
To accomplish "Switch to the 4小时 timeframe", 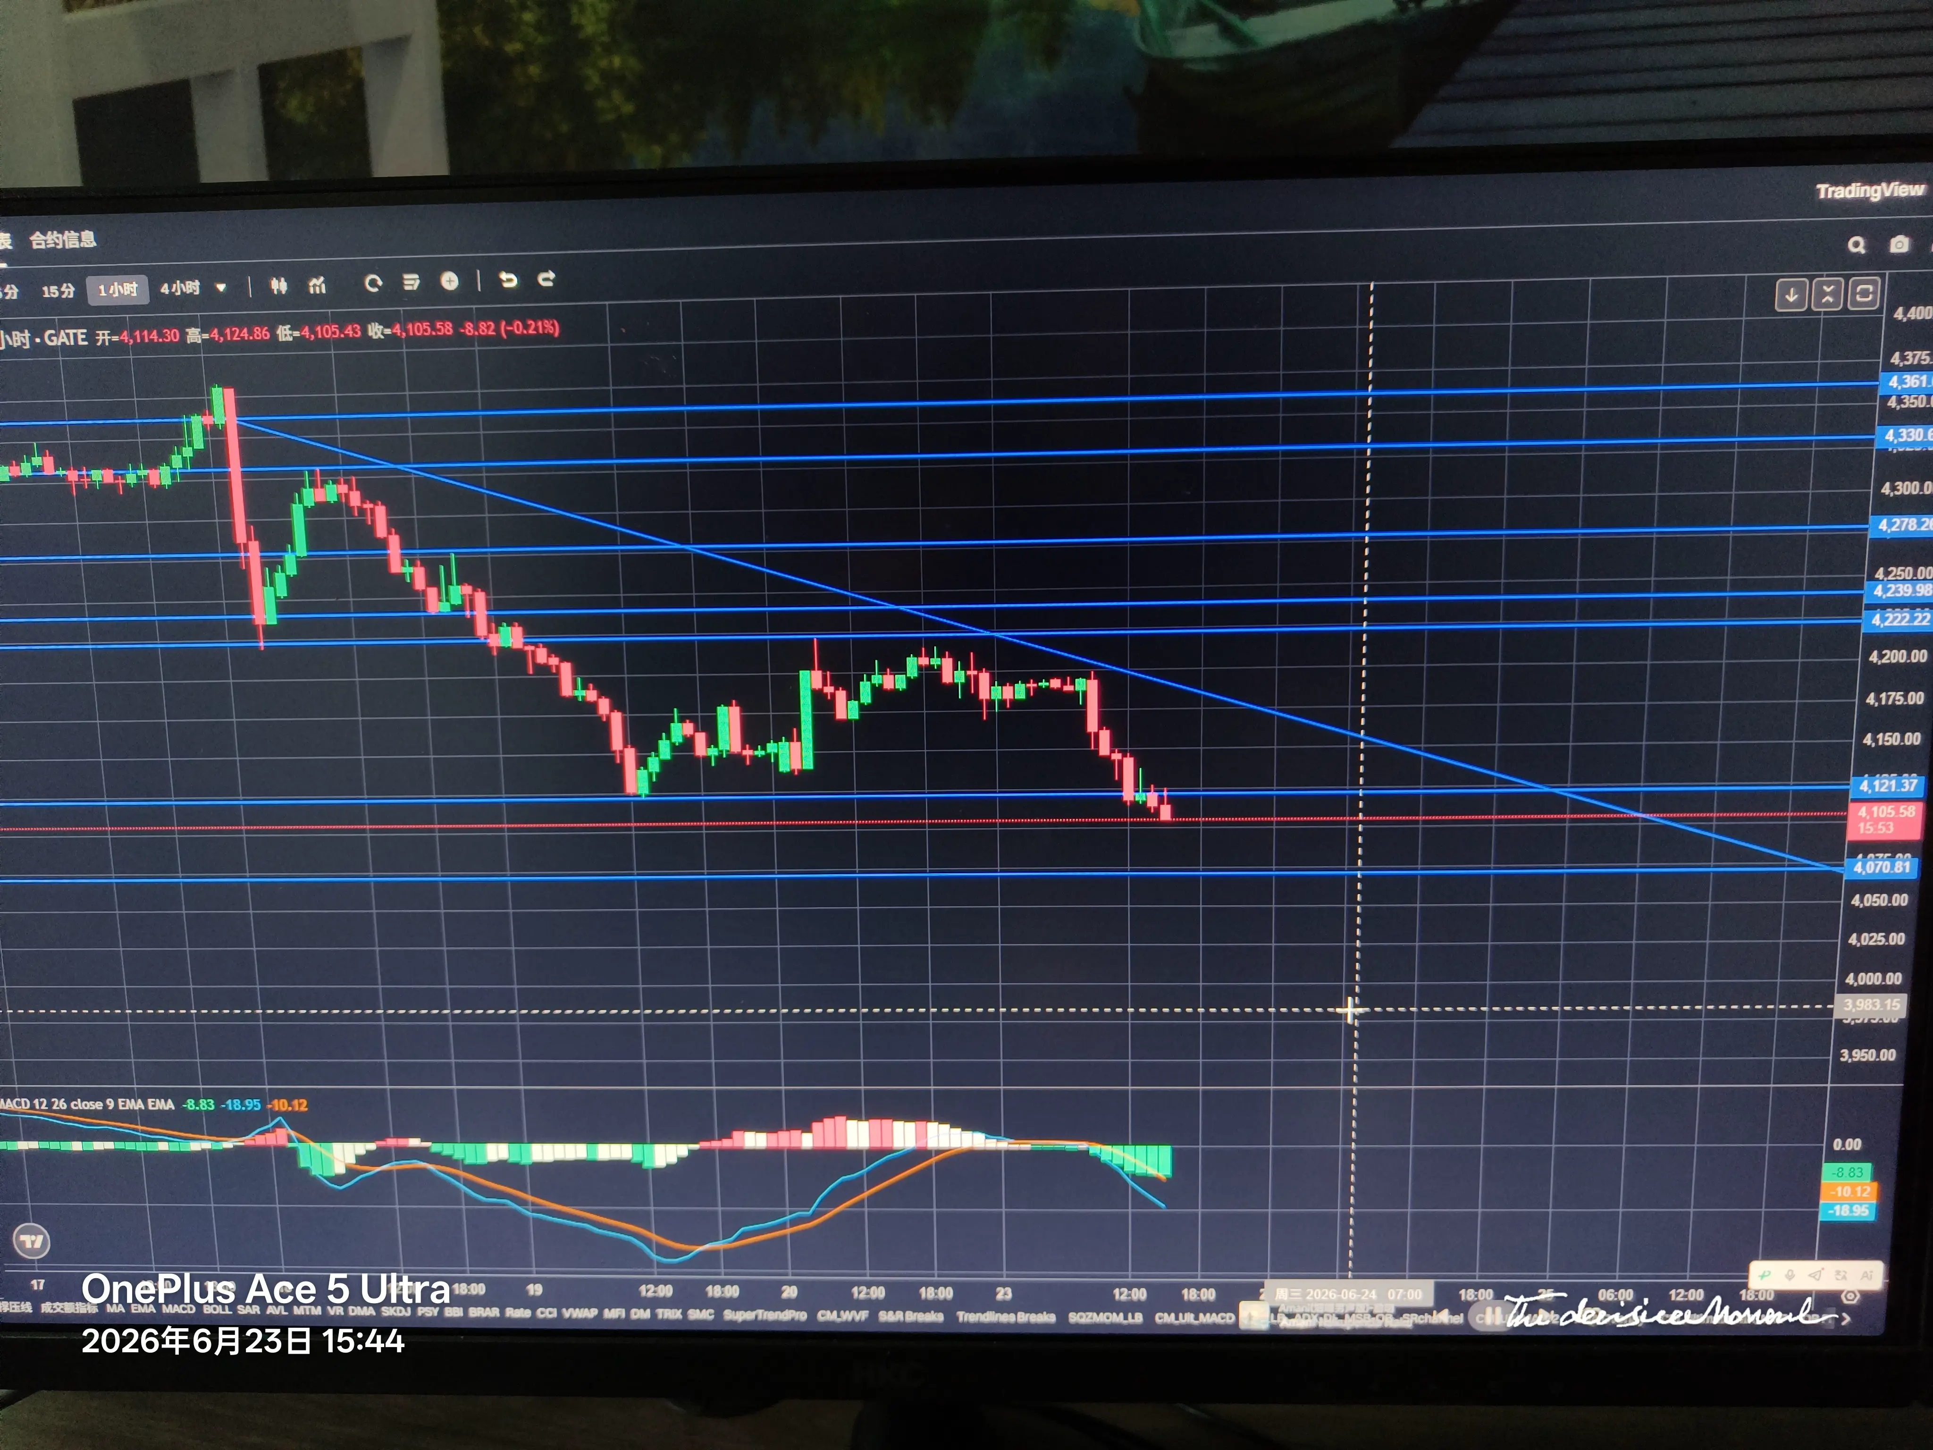I will pyautogui.click(x=180, y=287).
